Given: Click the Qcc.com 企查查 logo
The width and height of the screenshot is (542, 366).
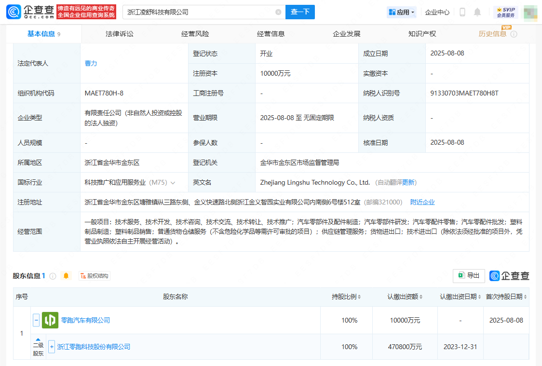Looking at the screenshot, I should tap(30, 12).
